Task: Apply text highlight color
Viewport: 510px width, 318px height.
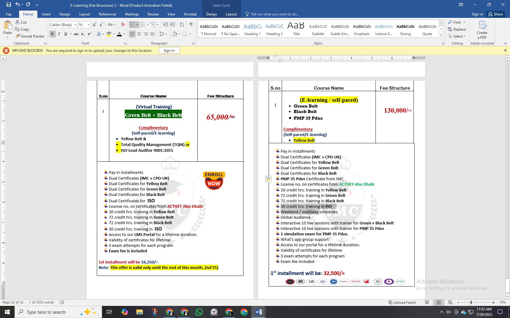Action: click(x=109, y=34)
